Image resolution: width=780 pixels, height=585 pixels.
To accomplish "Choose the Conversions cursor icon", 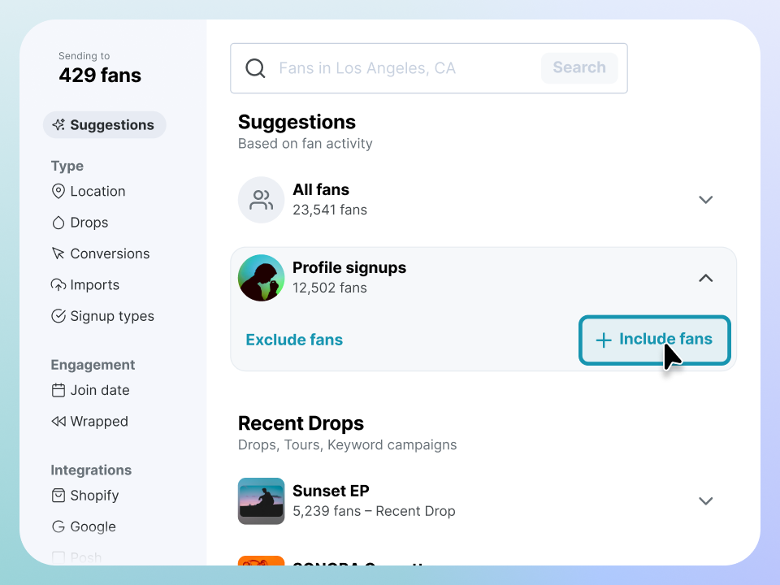I will pos(58,254).
